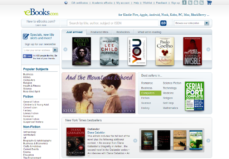Image resolution: width=229 pixels, height=159 pixels.
Task: Switch to What we're reading tab
Action: pos(150,32)
